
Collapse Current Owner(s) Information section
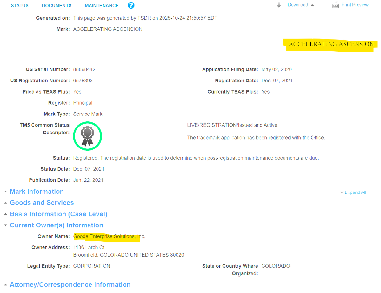tap(57, 225)
